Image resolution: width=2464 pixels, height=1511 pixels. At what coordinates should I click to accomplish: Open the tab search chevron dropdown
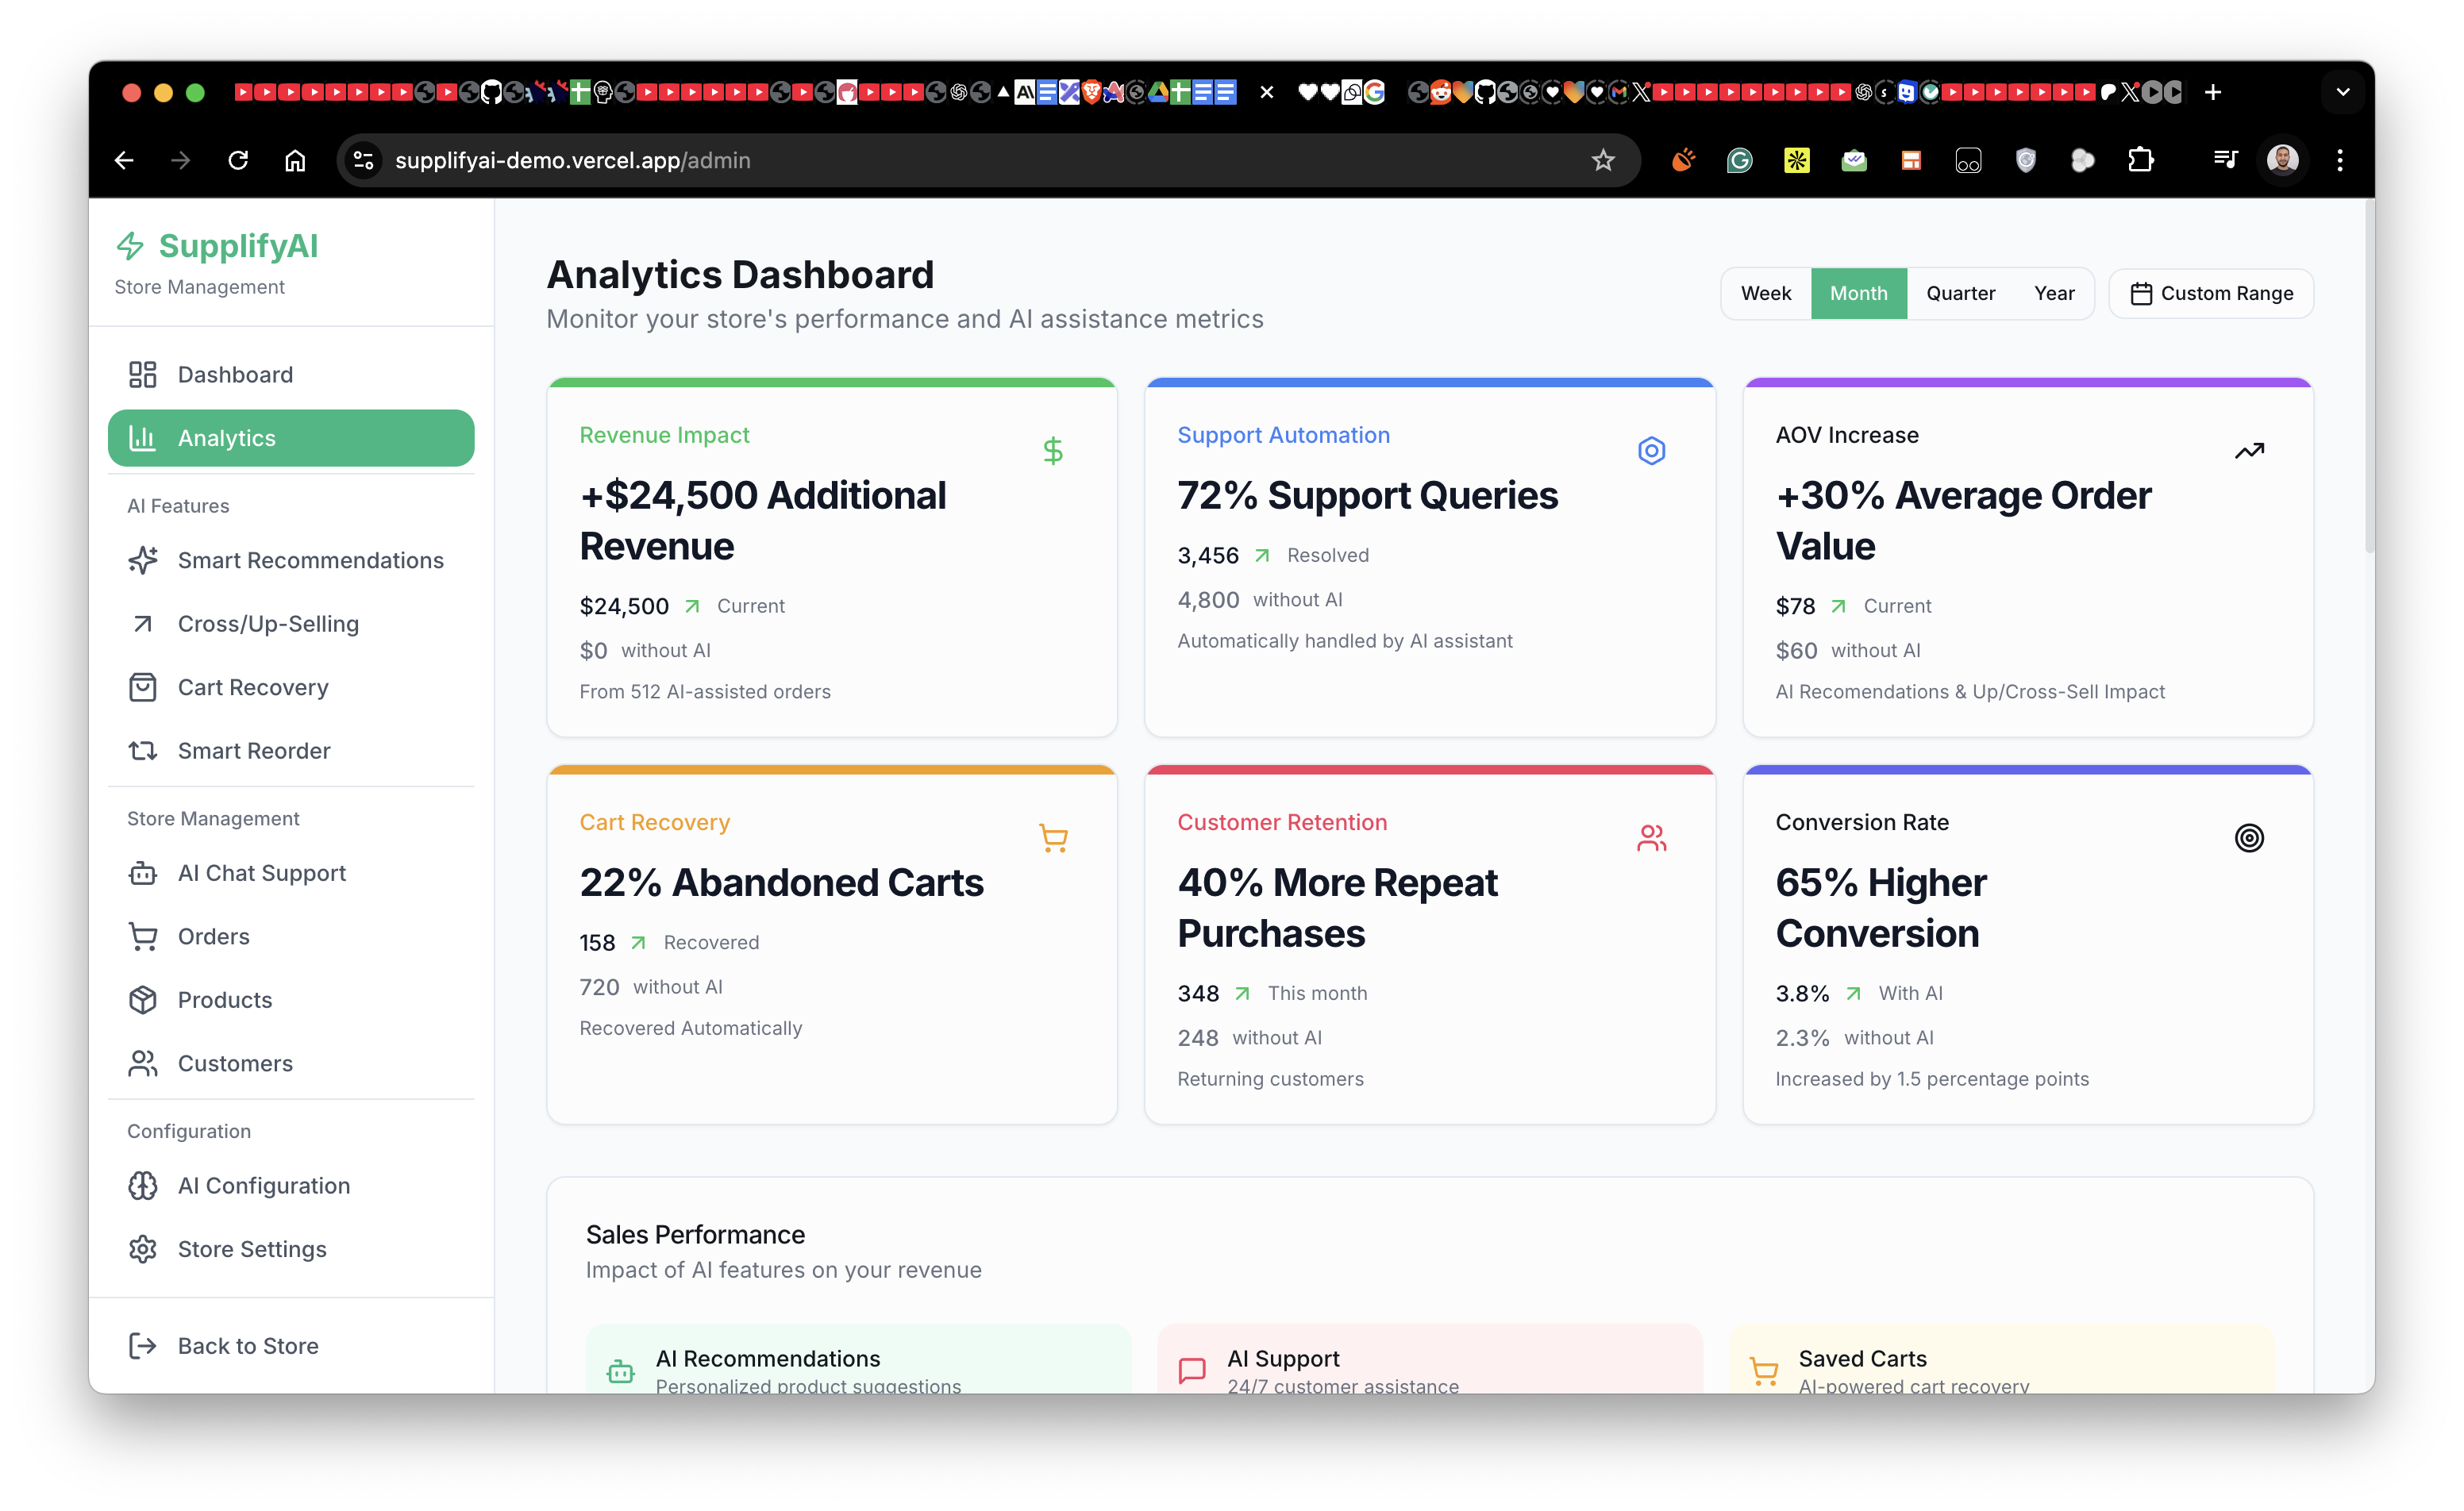click(x=2342, y=91)
